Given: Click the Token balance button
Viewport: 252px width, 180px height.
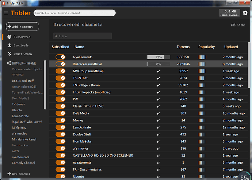Looking at the screenshot, I should pos(229,13).
